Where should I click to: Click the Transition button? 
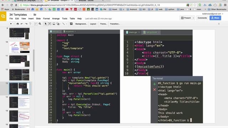[115, 24]
